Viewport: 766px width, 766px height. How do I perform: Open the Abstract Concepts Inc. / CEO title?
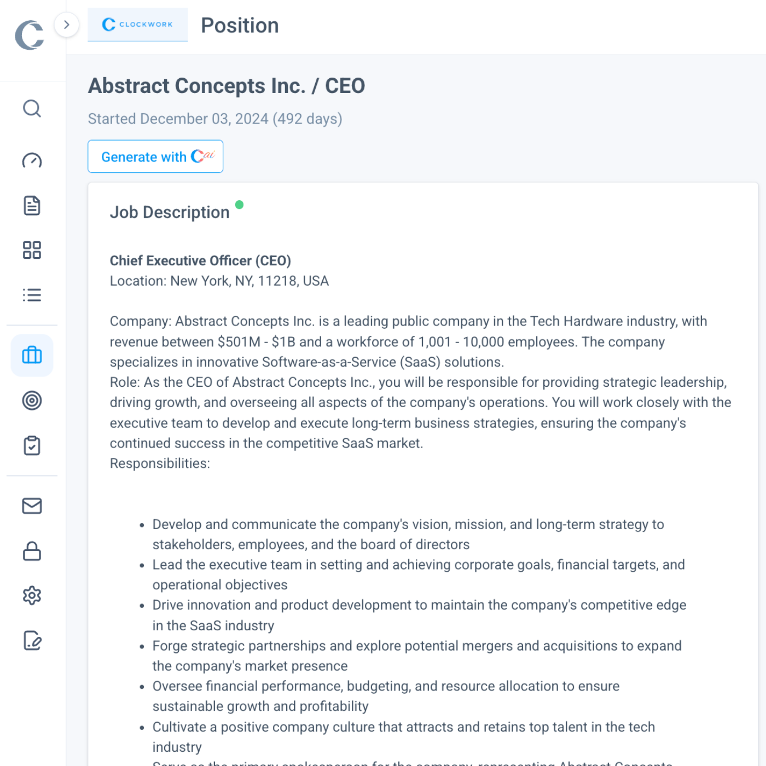227,85
